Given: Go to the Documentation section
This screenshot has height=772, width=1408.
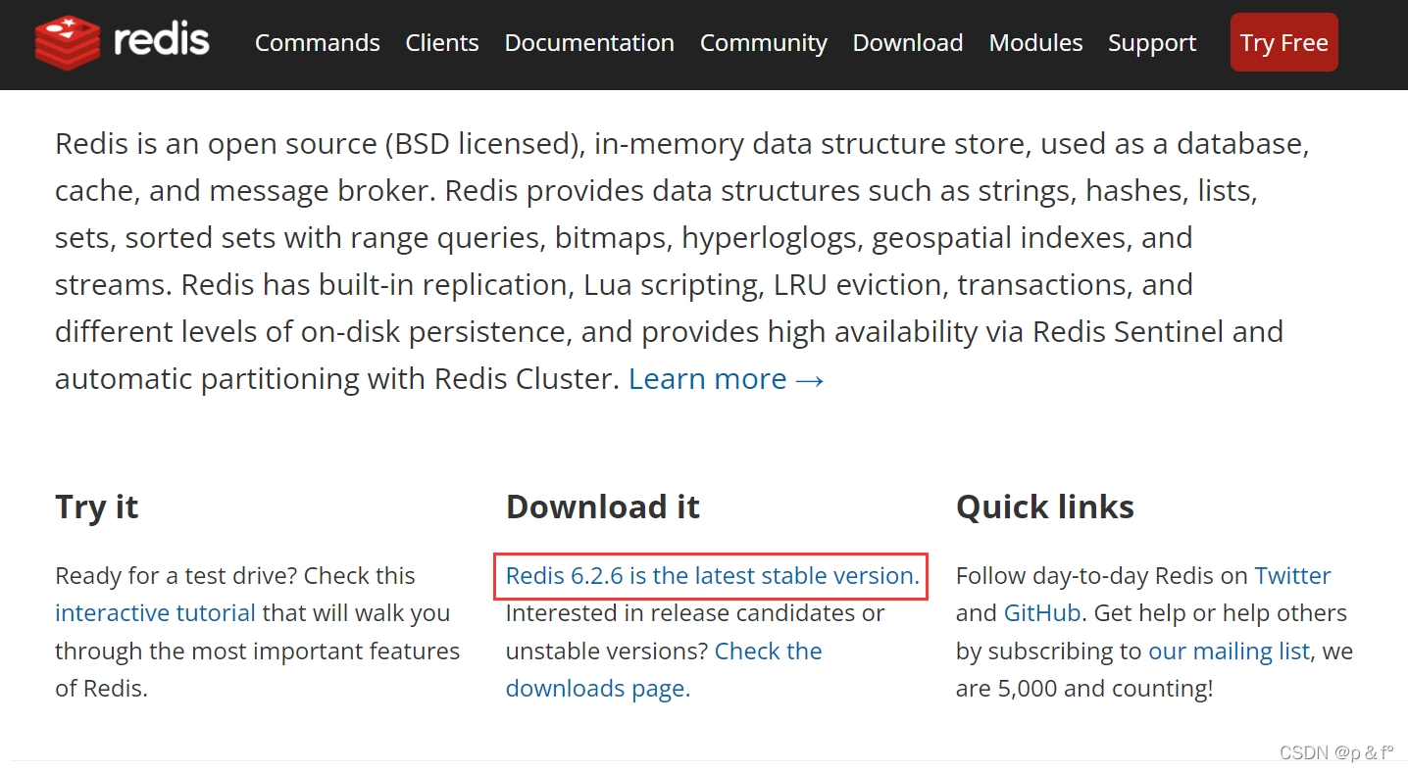Looking at the screenshot, I should pos(588,43).
